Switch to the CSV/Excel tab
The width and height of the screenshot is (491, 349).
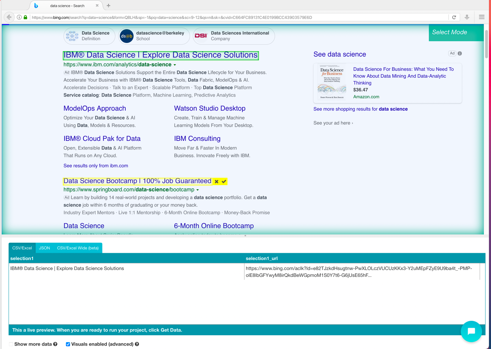[22, 248]
